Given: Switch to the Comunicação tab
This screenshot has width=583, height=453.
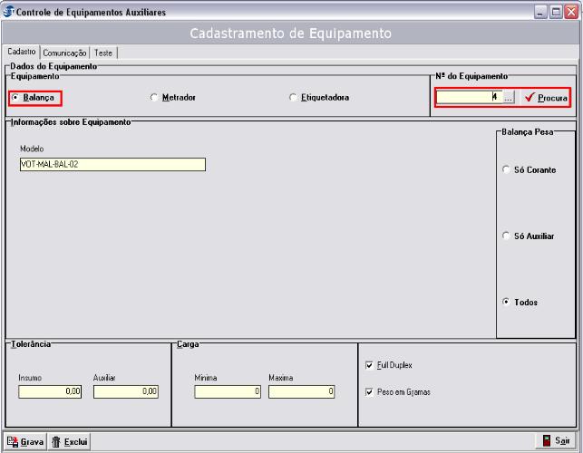Looking at the screenshot, I should point(65,53).
